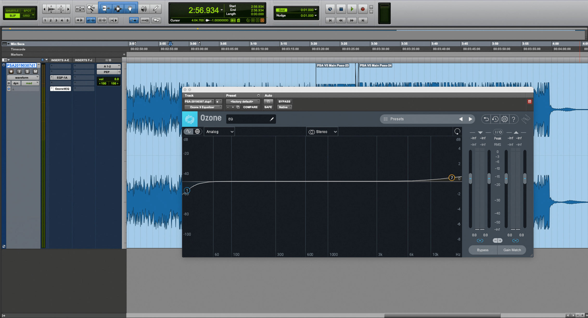Click Return to Zero button
Viewport: 588px width, 318px height.
[x=330, y=20]
